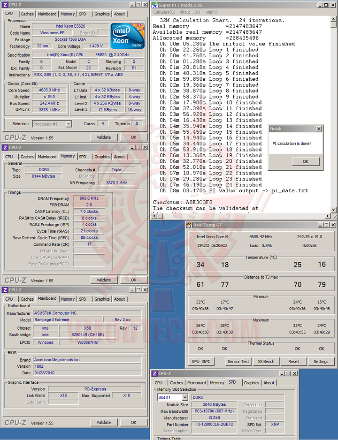Click the Manufacturer G.Skill field
This screenshot has width=338, height=440.
(214, 418)
